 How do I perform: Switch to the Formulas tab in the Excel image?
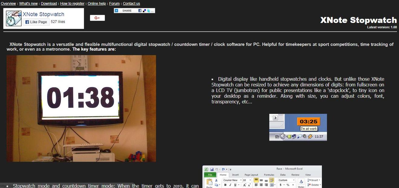tap(269, 175)
